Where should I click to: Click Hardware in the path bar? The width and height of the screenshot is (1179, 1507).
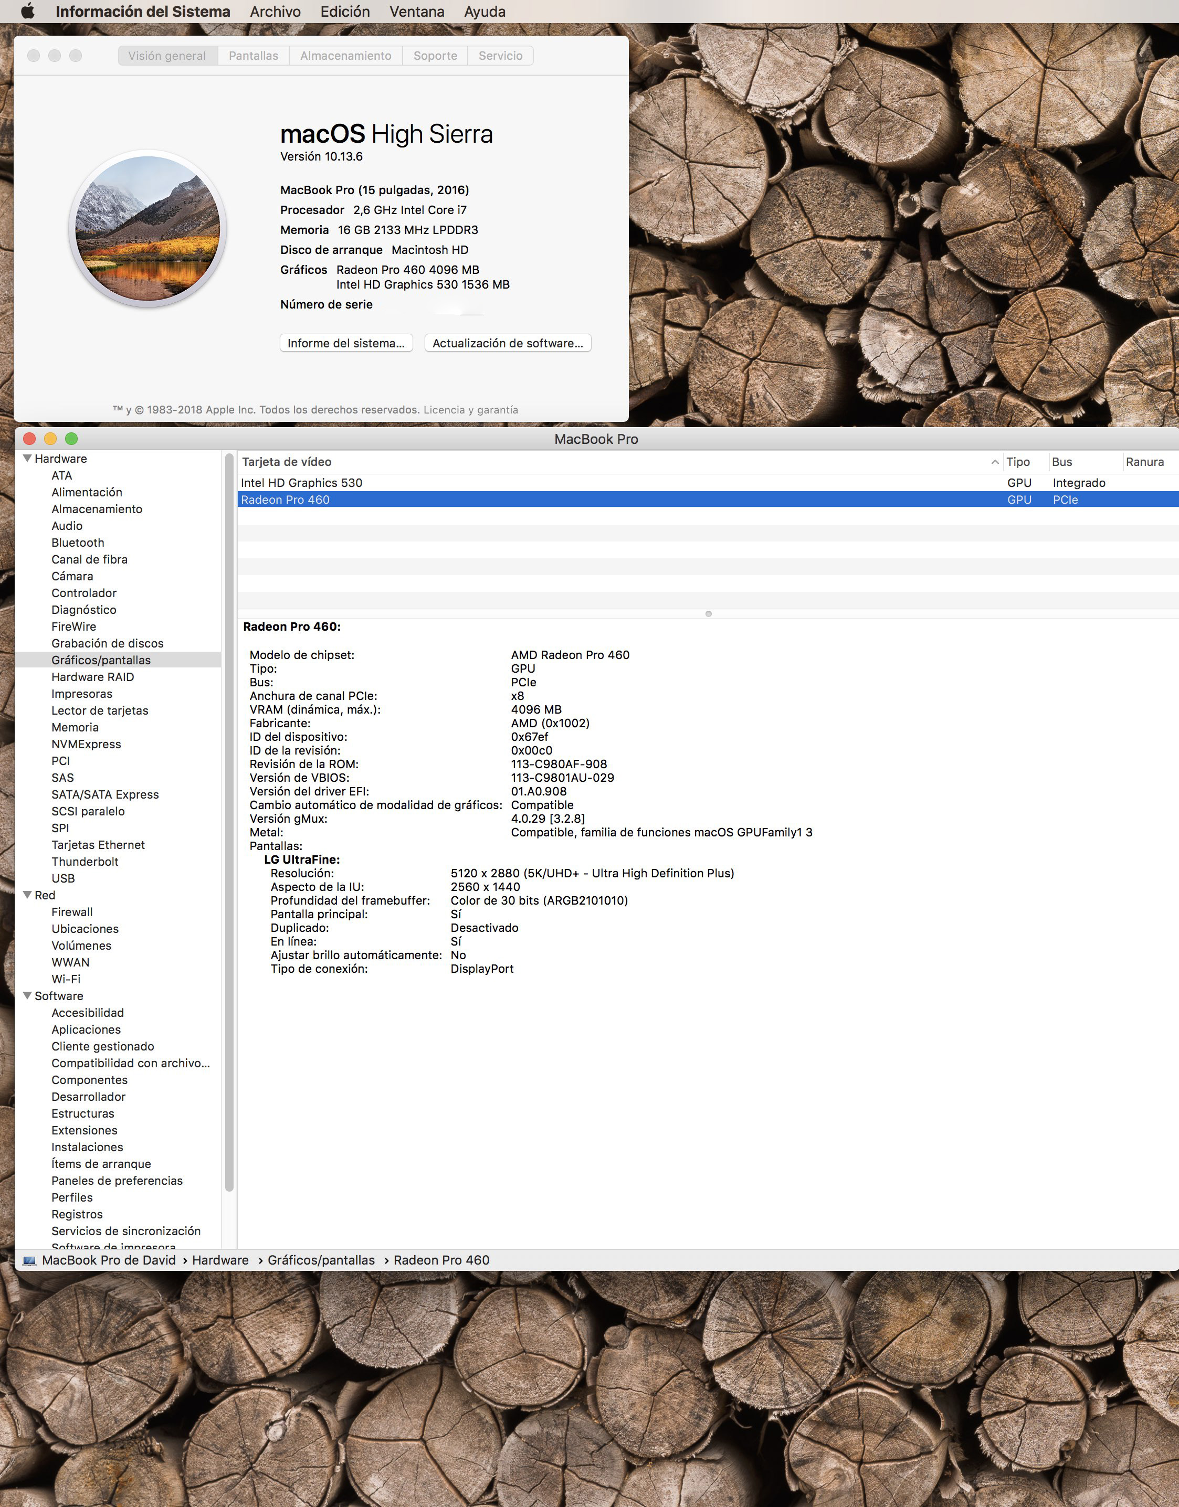(x=220, y=1261)
